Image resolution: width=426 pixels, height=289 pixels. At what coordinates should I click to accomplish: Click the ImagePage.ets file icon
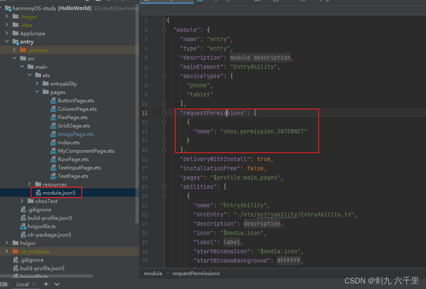(x=53, y=134)
